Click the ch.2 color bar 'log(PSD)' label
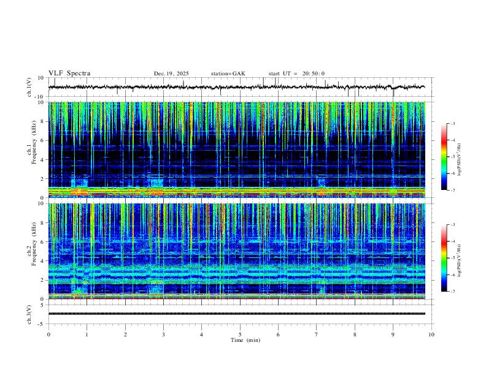Screen dimensions: 486x375 tap(460, 260)
